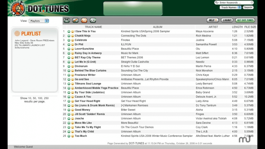Screen dimensions: 265x149
Task: Click green plus icon for Divinorum
Action: pyautogui.click(x=69, y=67)
